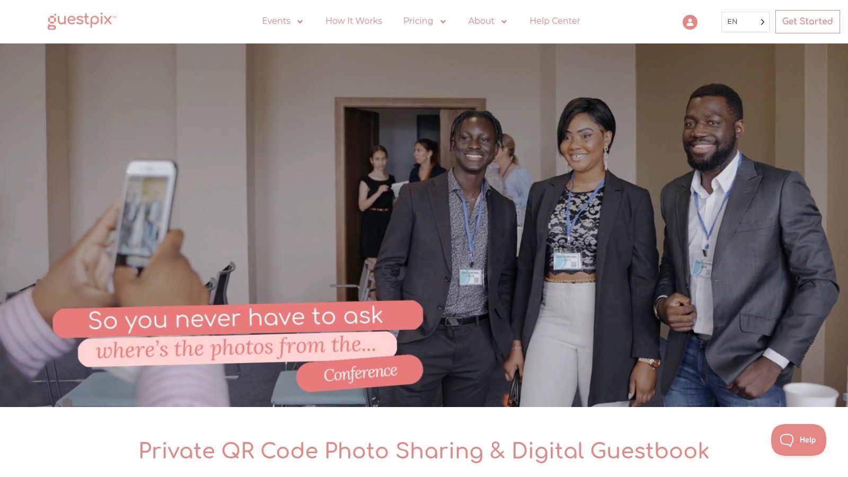Open the floating Help button
The width and height of the screenshot is (848, 477).
[x=798, y=440]
